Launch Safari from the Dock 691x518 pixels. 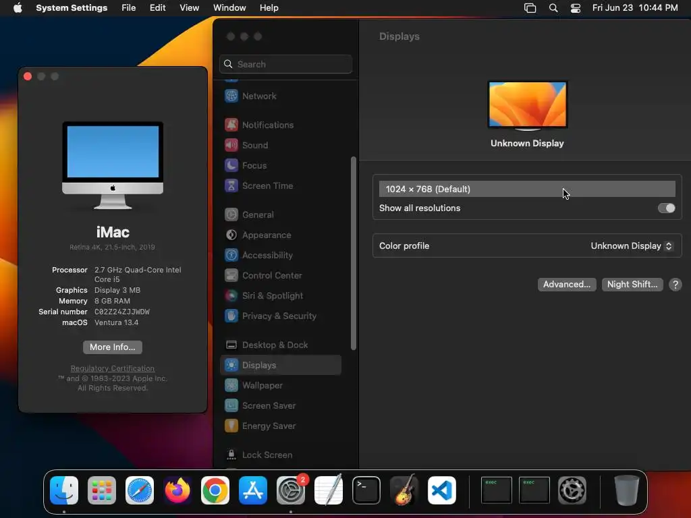click(140, 490)
